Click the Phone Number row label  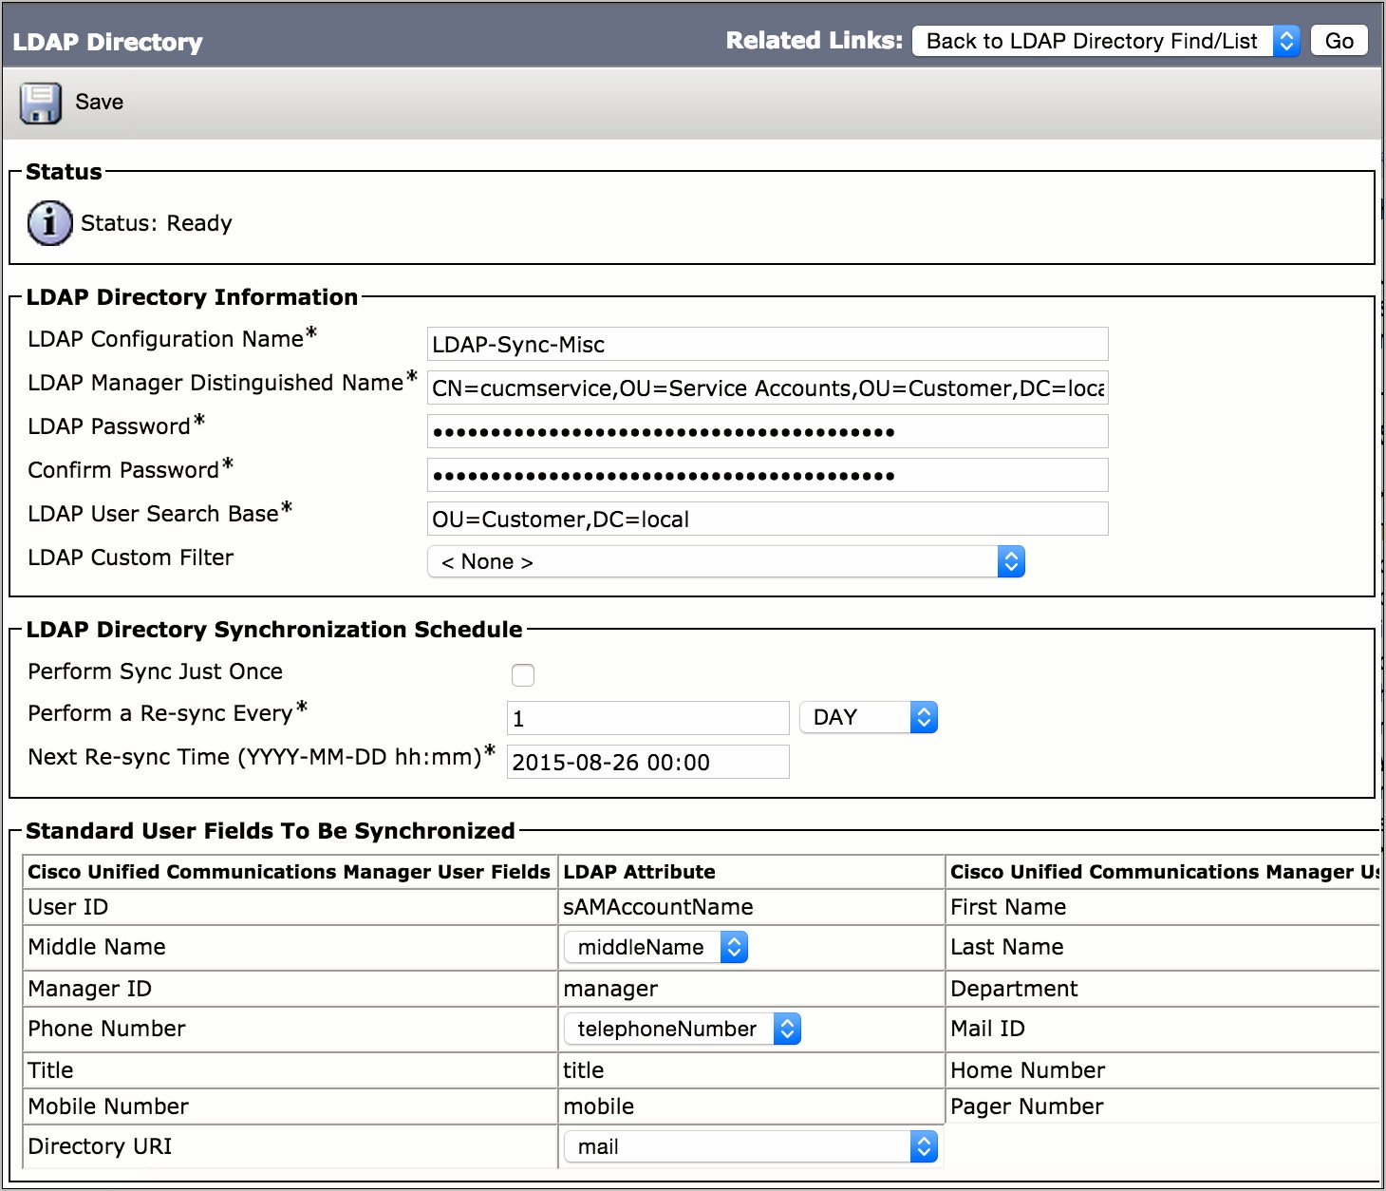click(x=107, y=1029)
